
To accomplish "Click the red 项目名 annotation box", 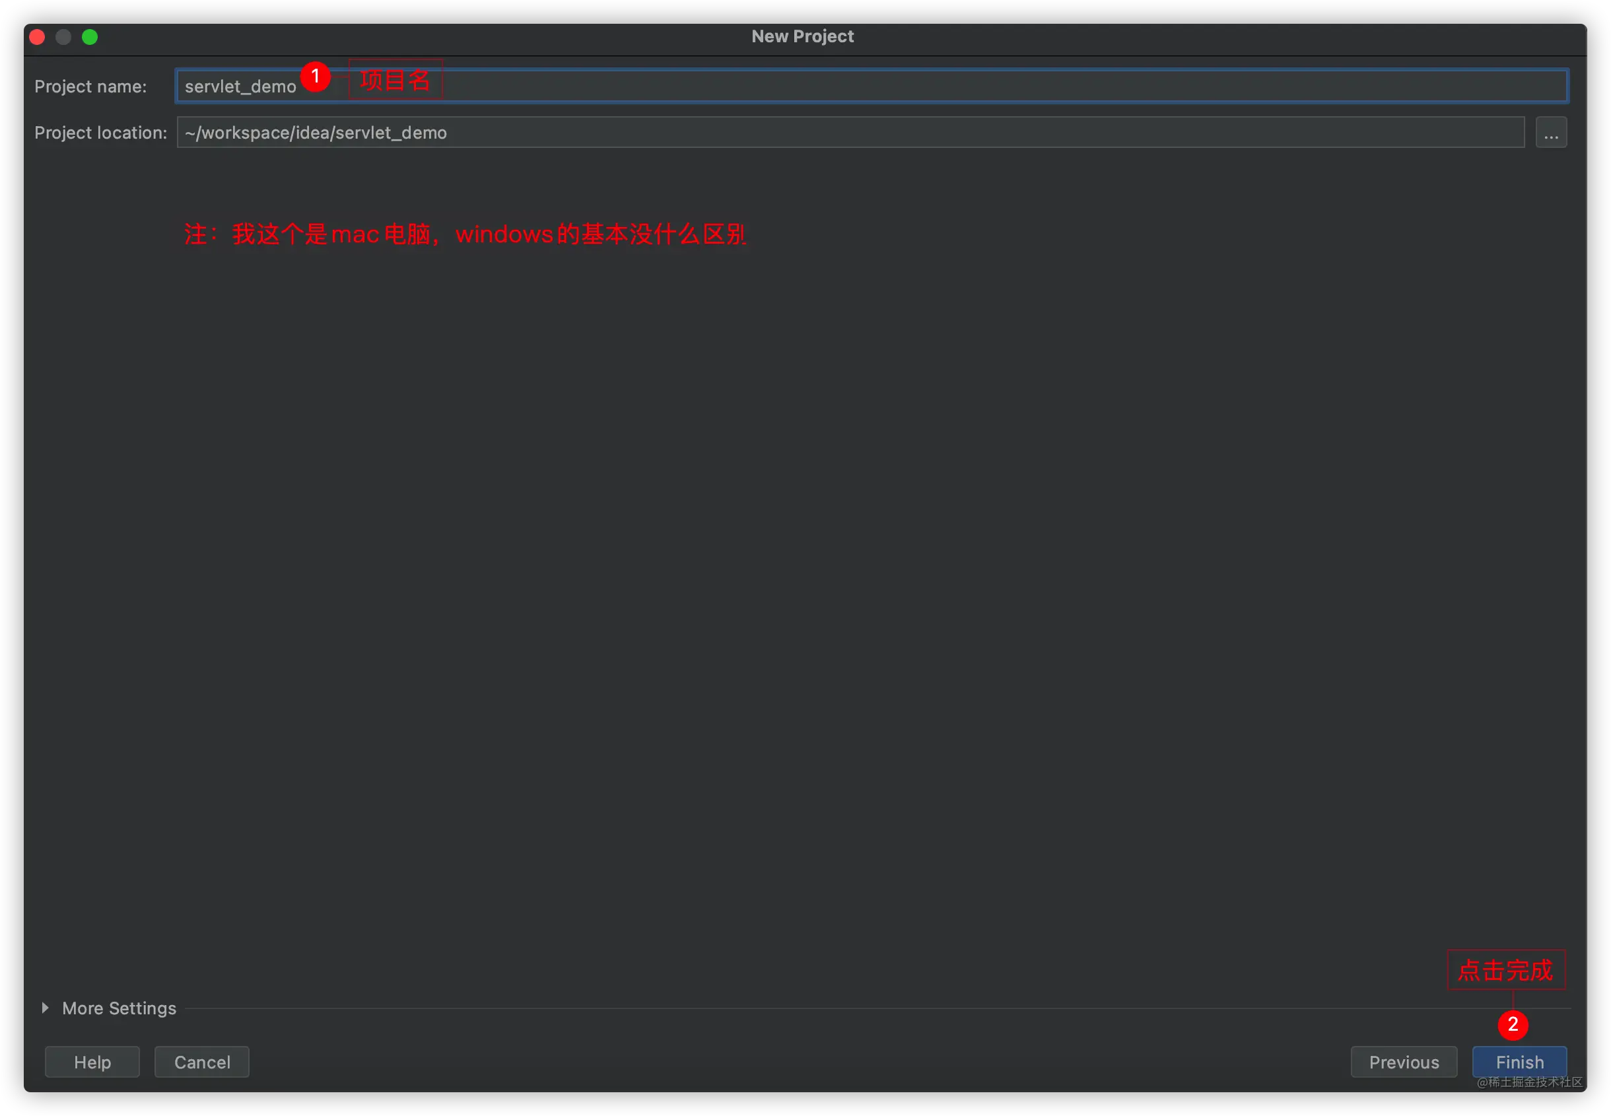I will coord(395,80).
